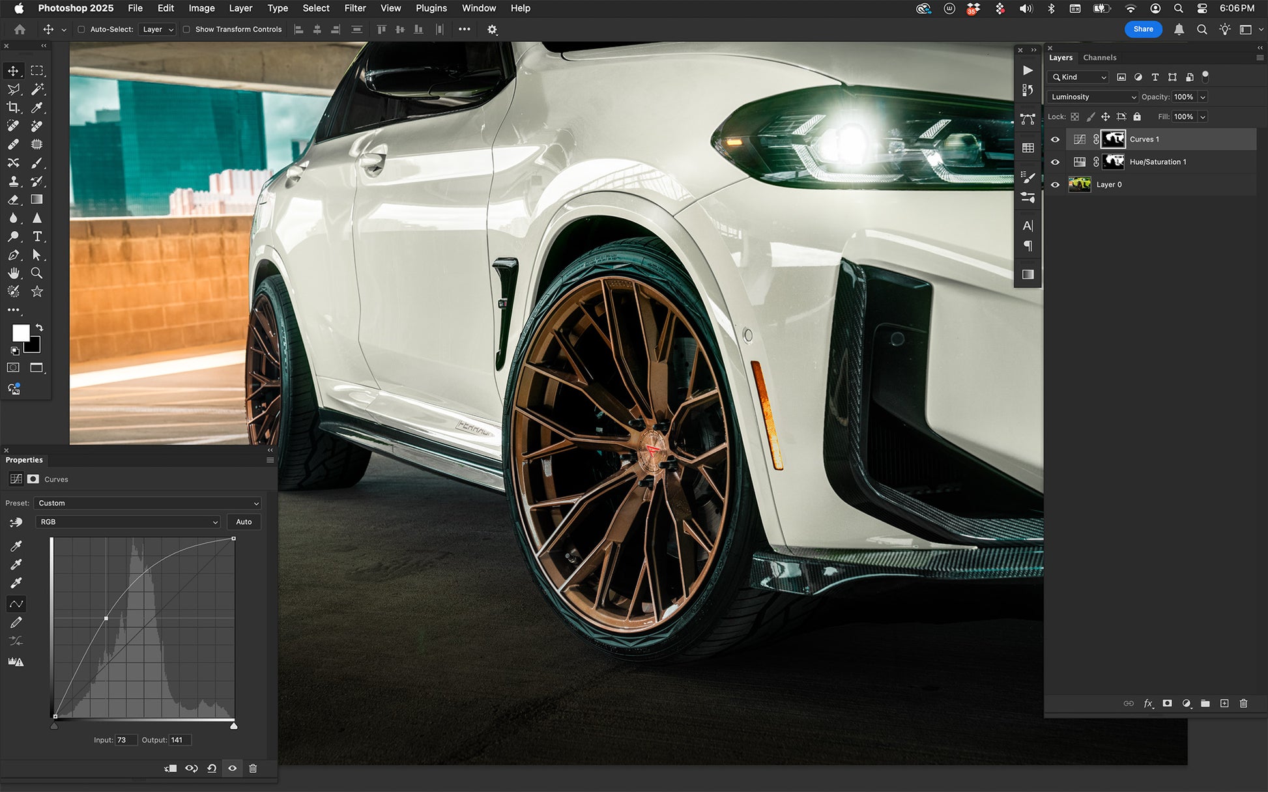The image size is (1268, 792).
Task: Hide the Curves 1 layer
Action: pyautogui.click(x=1055, y=139)
